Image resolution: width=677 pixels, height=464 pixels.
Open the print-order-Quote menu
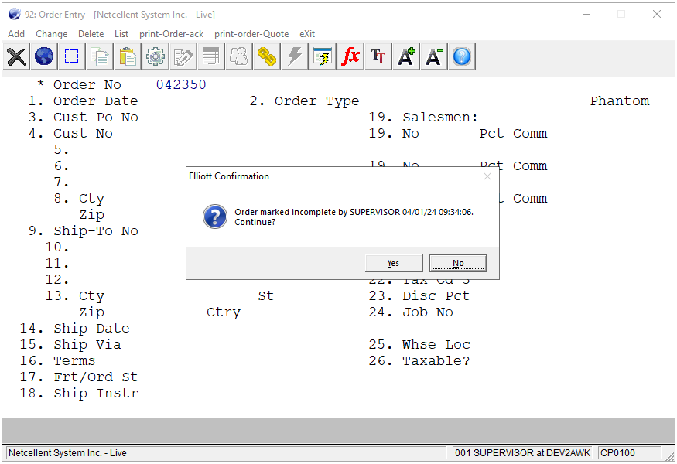pos(251,34)
